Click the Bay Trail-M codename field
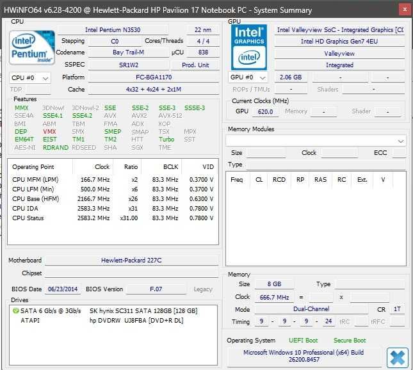The image size is (413, 370). pos(128,52)
